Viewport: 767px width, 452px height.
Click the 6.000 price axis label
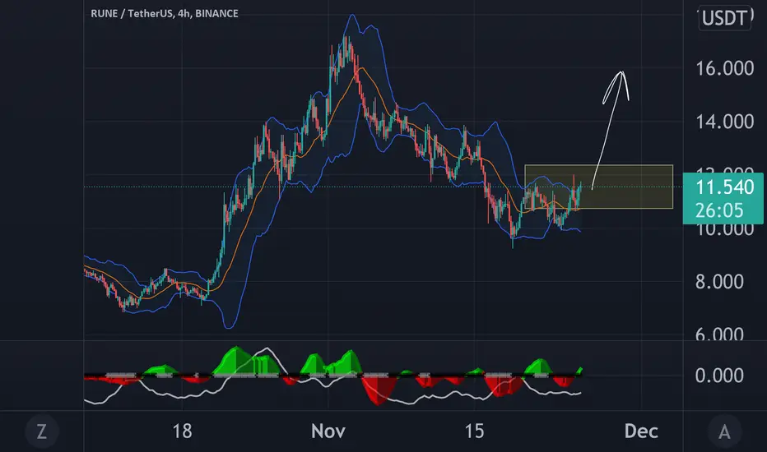pyautogui.click(x=719, y=334)
